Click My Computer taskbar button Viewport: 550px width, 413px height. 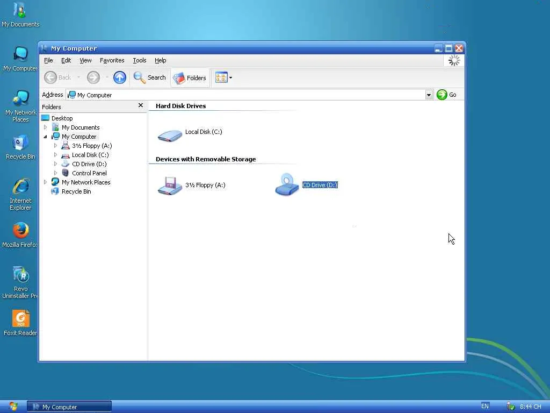coord(69,407)
